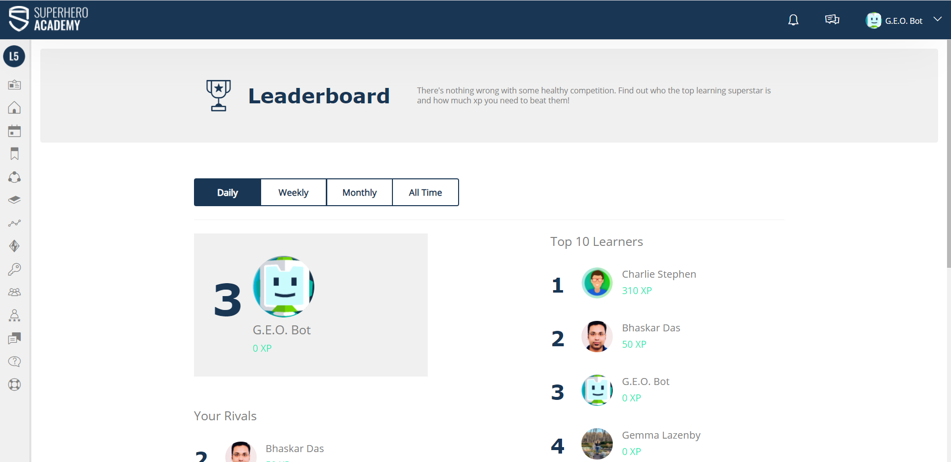Open the lifebuoy support icon
This screenshot has width=951, height=462.
(x=14, y=385)
